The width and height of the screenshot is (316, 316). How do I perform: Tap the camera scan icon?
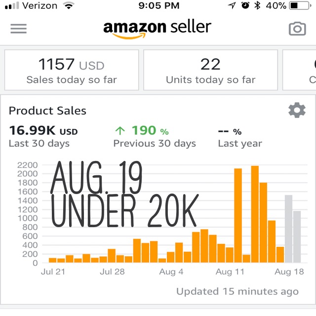[297, 29]
